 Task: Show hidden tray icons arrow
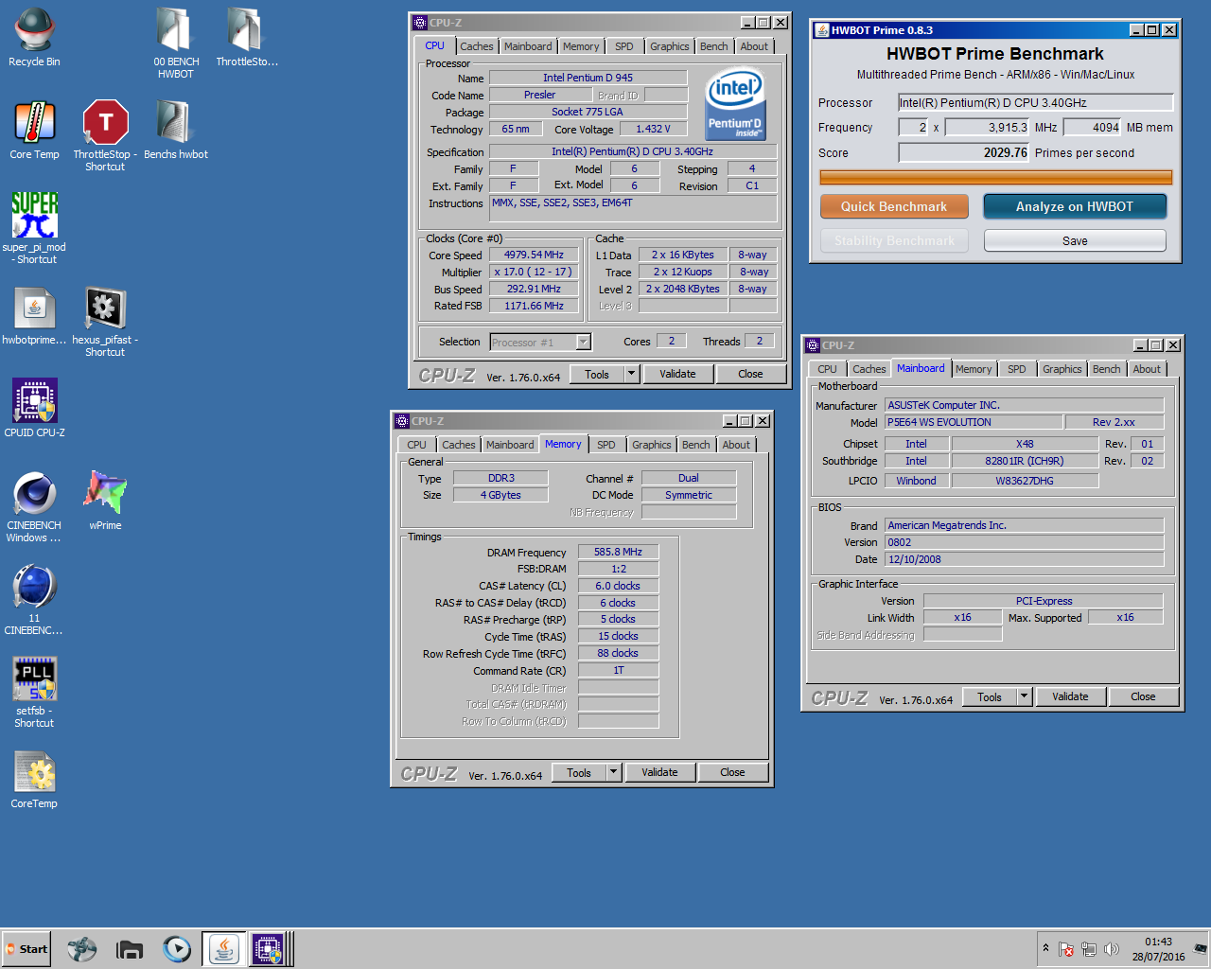pos(1045,948)
